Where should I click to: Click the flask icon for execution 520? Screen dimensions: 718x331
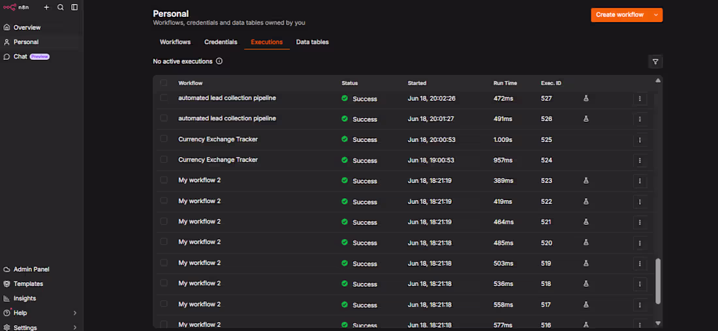(x=585, y=243)
